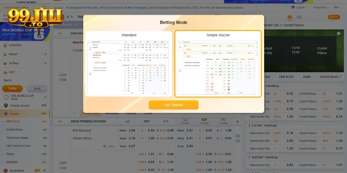
Task: Click the FIFA World Cup 2026 sidebar icon
Action: pos(6,97)
